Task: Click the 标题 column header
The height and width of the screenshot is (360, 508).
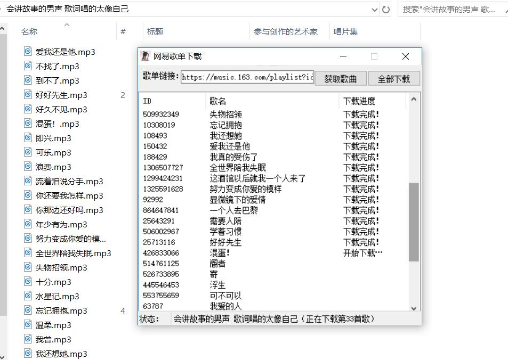Action: (155, 32)
